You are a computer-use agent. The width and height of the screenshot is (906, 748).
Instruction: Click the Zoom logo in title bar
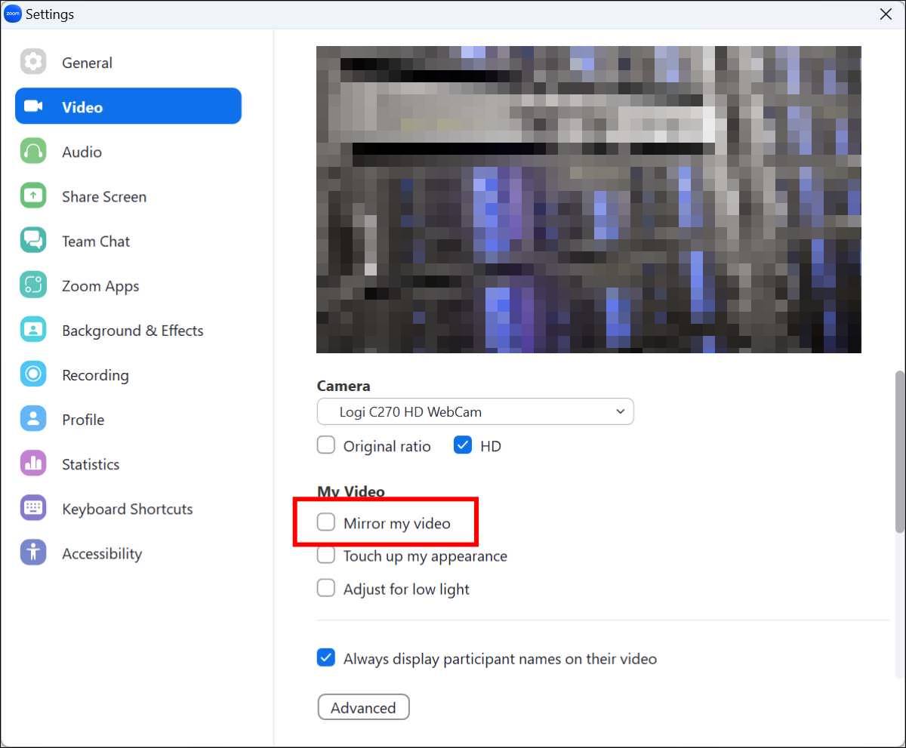coord(13,14)
